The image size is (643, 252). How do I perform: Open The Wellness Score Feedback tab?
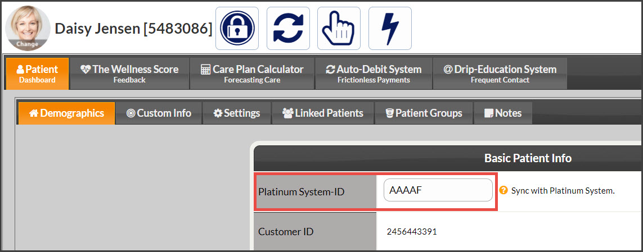click(129, 74)
